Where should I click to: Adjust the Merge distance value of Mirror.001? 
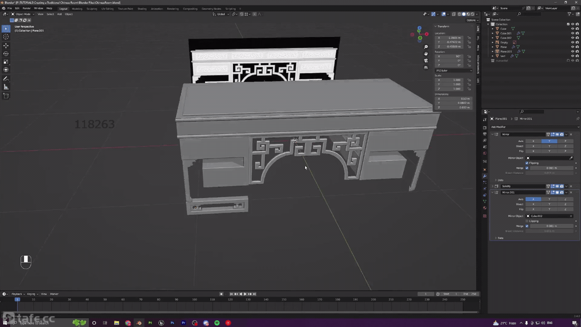tap(551, 226)
